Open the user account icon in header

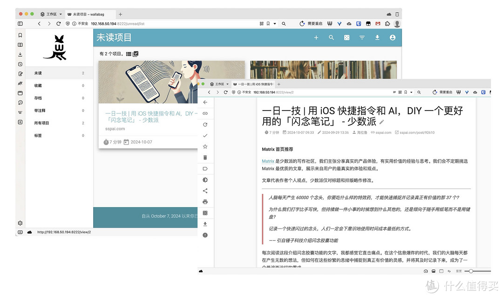pyautogui.click(x=393, y=38)
